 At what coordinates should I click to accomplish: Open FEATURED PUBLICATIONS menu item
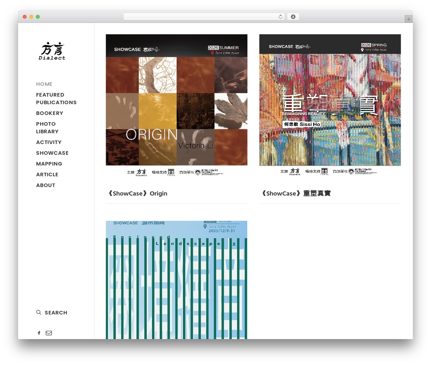(56, 99)
